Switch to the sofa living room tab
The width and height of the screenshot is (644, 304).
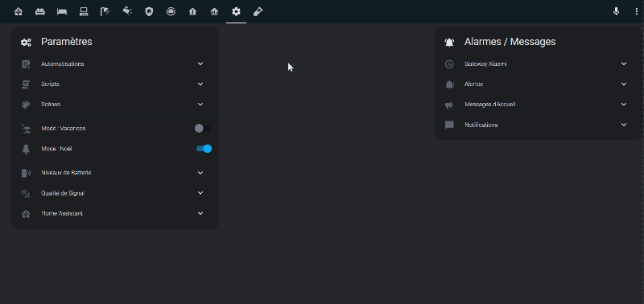(x=39, y=11)
